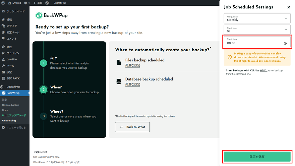Open the SEO PACK menu

15,78
